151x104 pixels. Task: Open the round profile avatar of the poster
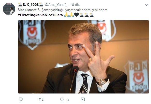[x=9, y=9]
